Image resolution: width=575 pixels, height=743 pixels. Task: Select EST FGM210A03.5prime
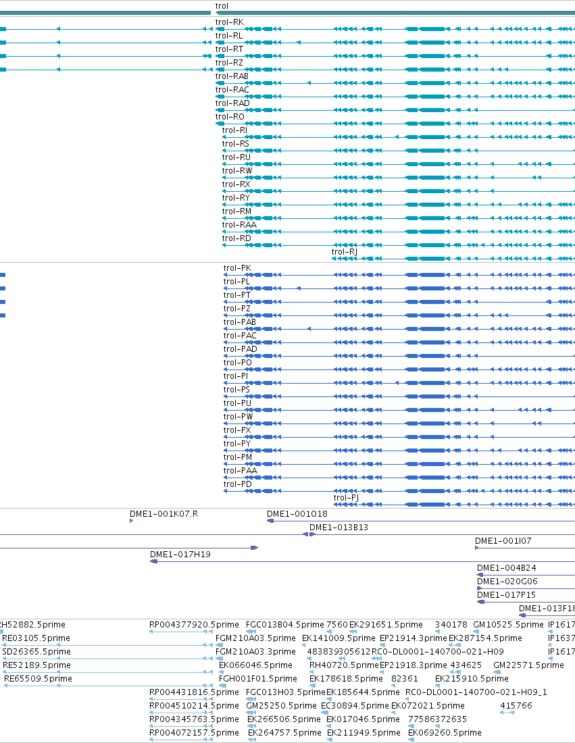255,638
